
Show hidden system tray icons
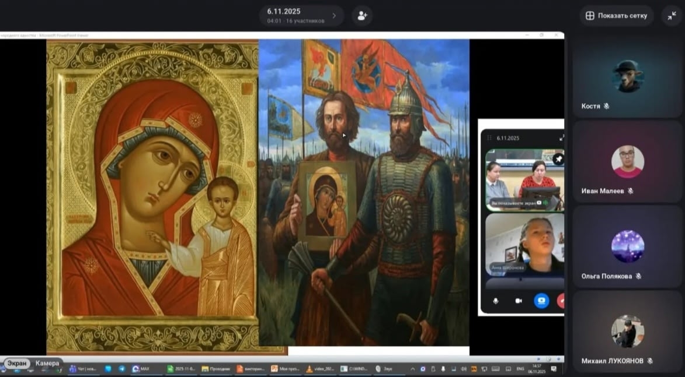[x=413, y=369]
